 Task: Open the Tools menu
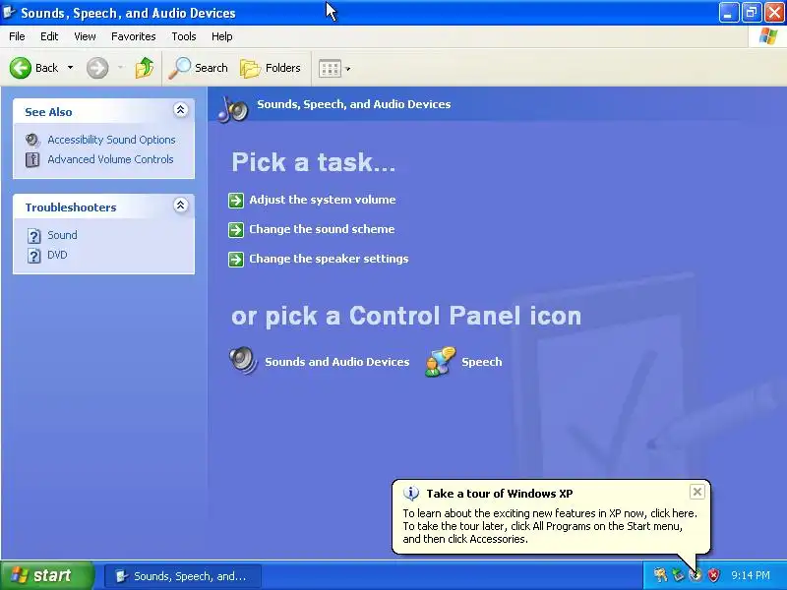(x=184, y=36)
